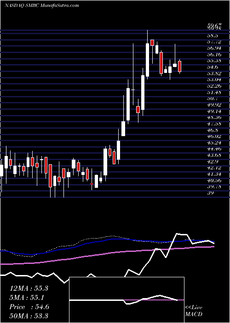Screen dimensions: 230x323
Task: Select the 5MA : 55.1 readout
Action: coord(27,298)
